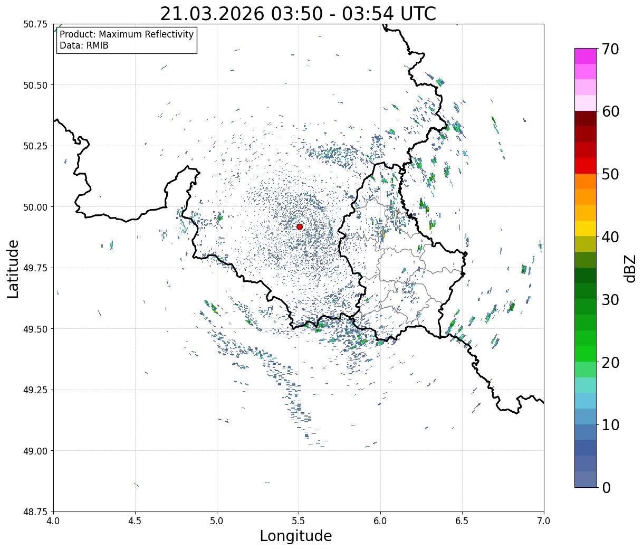
Task: Click the dark red swatch just below 60
Action: point(586,119)
